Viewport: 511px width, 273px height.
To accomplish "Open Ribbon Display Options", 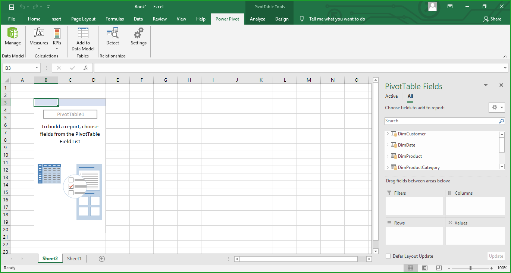I will (450, 7).
